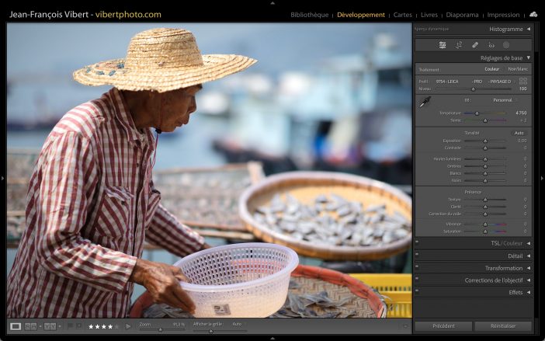The image size is (545, 341).
Task: Click the Réinitialiser button
Action: [503, 326]
